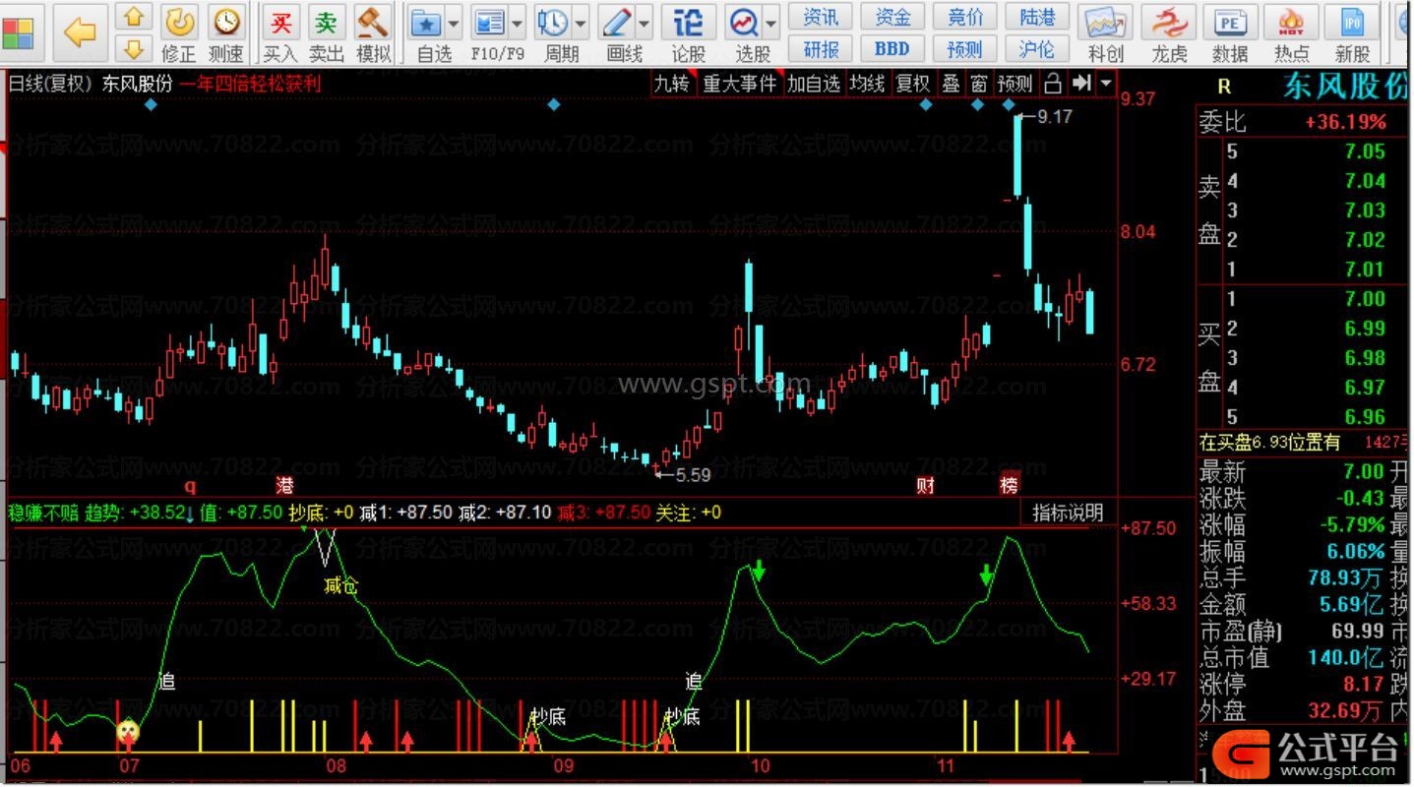This screenshot has width=1414, height=787.
Task: Click the lock icon in chart toolbar
Action: (x=1052, y=84)
